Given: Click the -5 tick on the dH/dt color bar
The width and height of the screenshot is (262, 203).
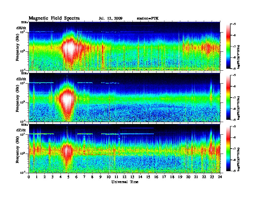Looking at the screenshot, I should pos(234,24).
